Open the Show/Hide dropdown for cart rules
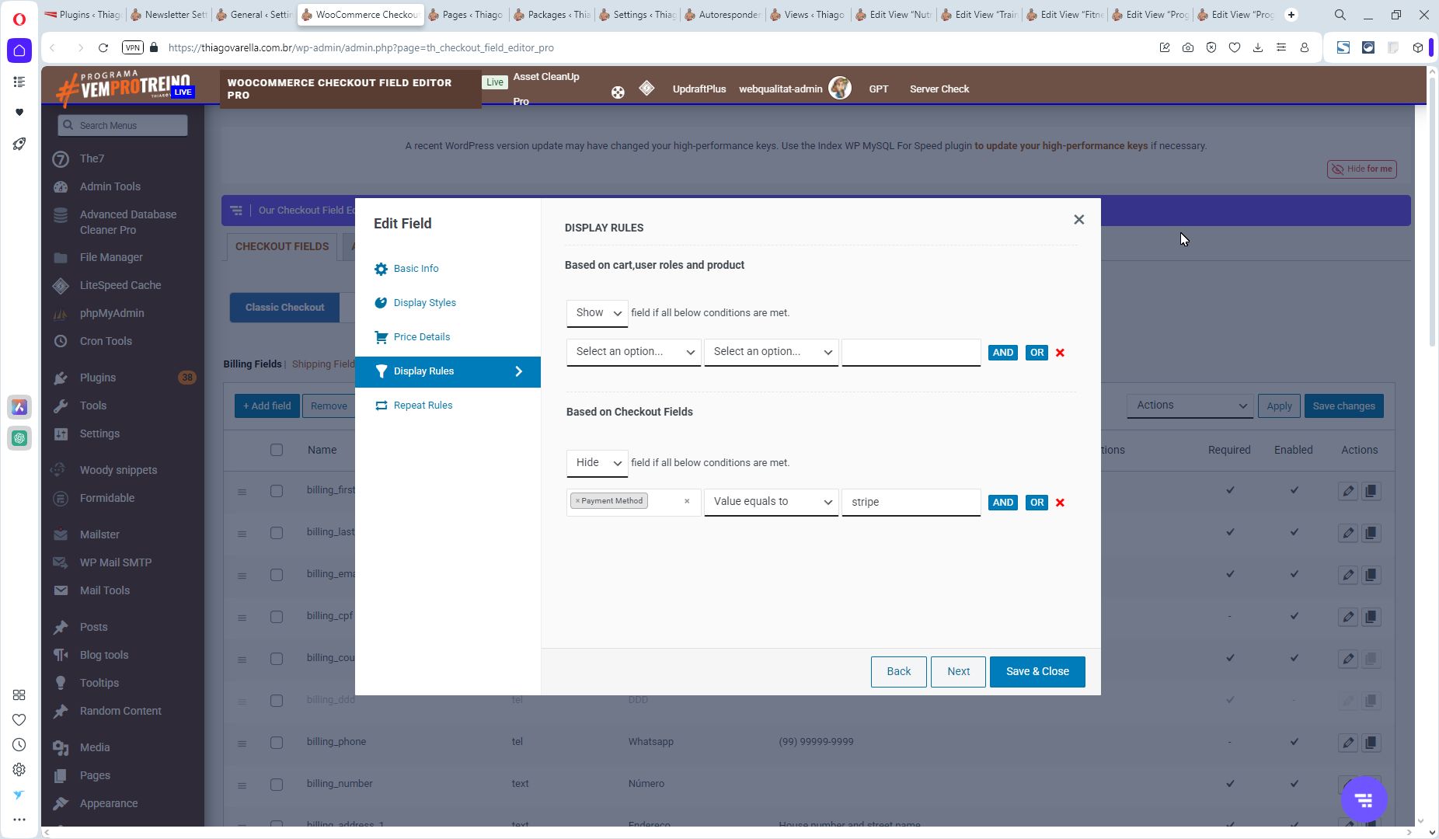Image resolution: width=1439 pixels, height=839 pixels. [x=597, y=313]
